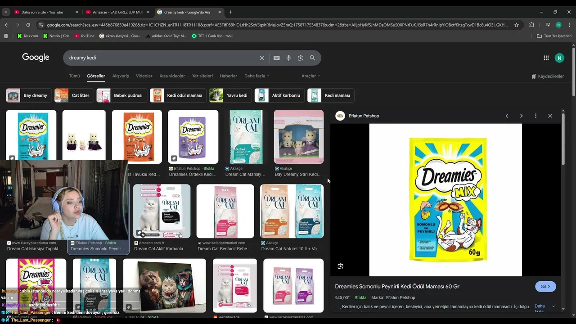Expand the Daha fazla dropdown
The height and width of the screenshot is (324, 576).
pyautogui.click(x=256, y=76)
